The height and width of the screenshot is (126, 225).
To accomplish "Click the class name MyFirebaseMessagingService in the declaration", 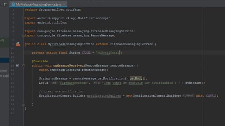I will tap(71, 44).
